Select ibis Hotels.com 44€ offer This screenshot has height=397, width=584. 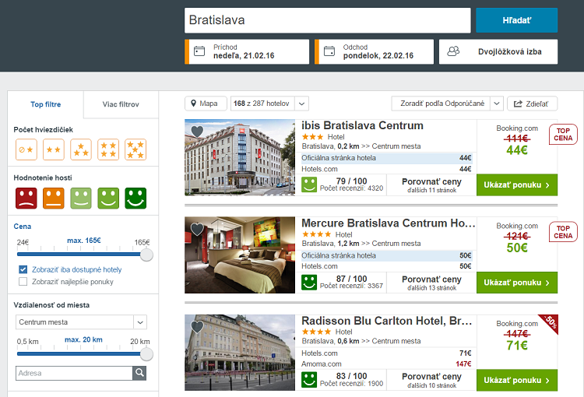pyautogui.click(x=386, y=169)
